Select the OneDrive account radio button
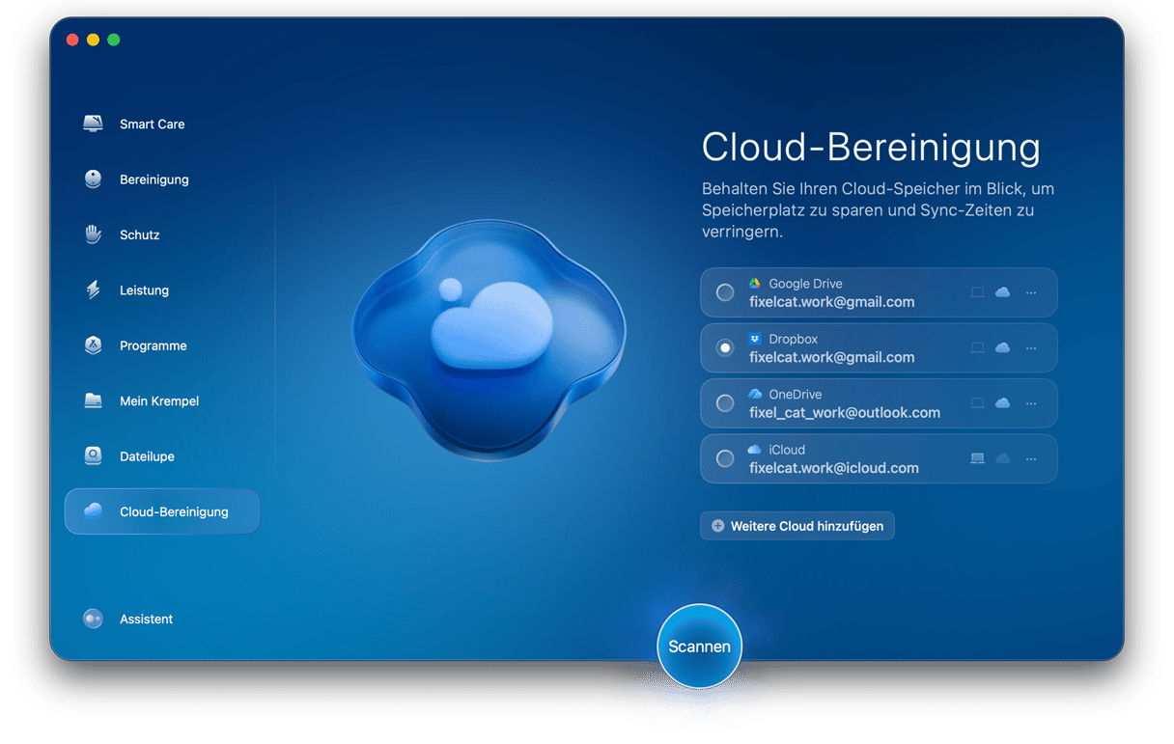This screenshot has width=1174, height=744. pyautogui.click(x=725, y=403)
